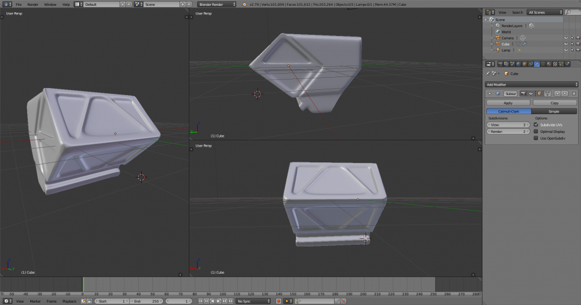Enable the Use OpenSubdiv checkbox
The width and height of the screenshot is (581, 305).
[x=536, y=138]
